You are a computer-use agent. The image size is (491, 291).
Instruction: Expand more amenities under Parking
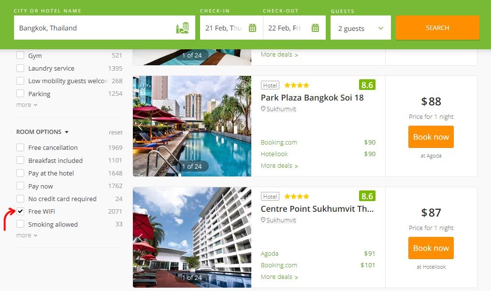click(27, 104)
